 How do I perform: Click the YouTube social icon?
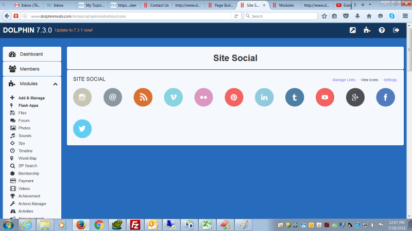(325, 97)
